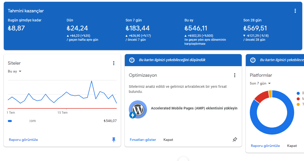Pin the Optimizasyon card with pin icon
The height and width of the screenshot is (161, 304).
click(235, 140)
